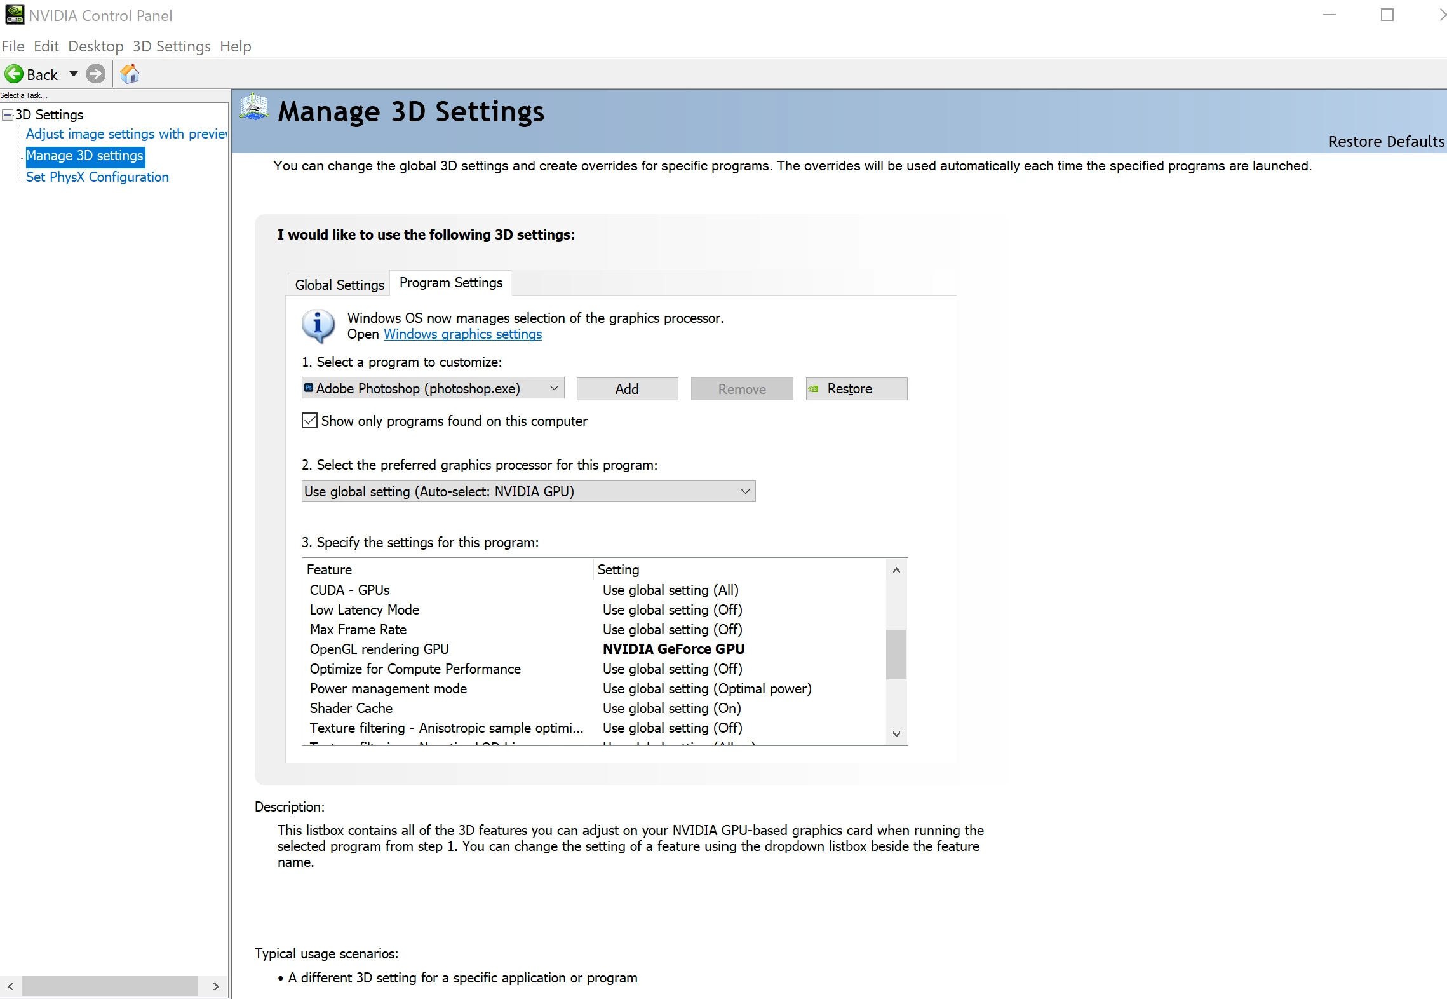Click the down arrow of settings list scrollbar

(x=896, y=734)
